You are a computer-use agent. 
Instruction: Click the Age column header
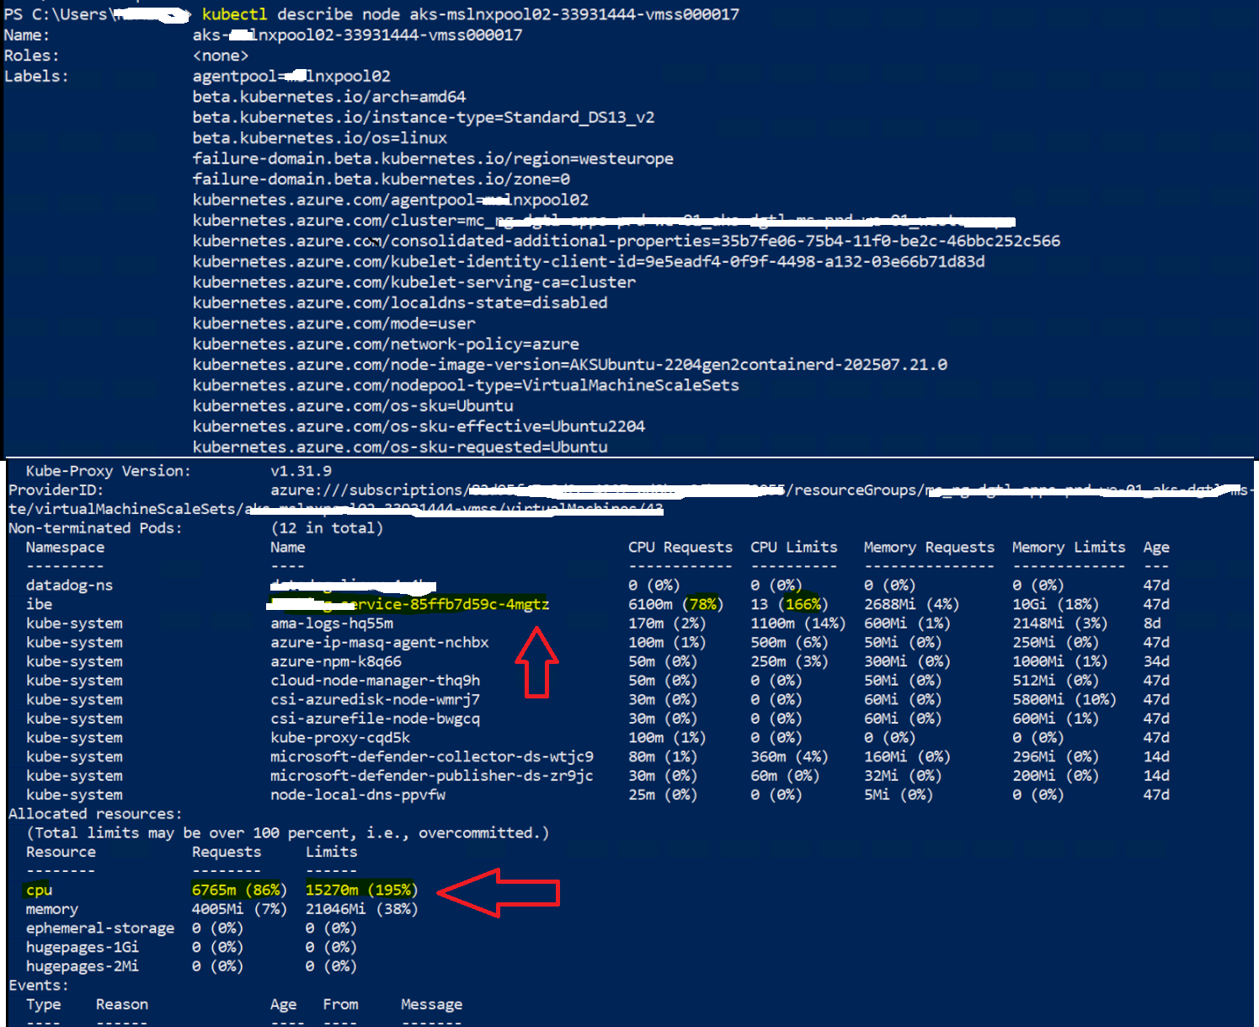(1155, 547)
